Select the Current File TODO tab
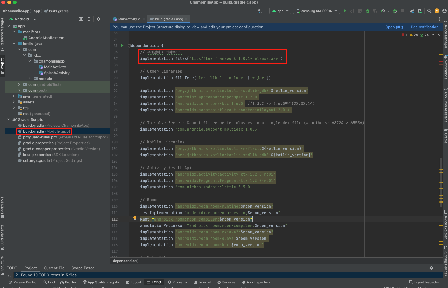Image resolution: width=448 pixels, height=288 pixels. (54, 268)
